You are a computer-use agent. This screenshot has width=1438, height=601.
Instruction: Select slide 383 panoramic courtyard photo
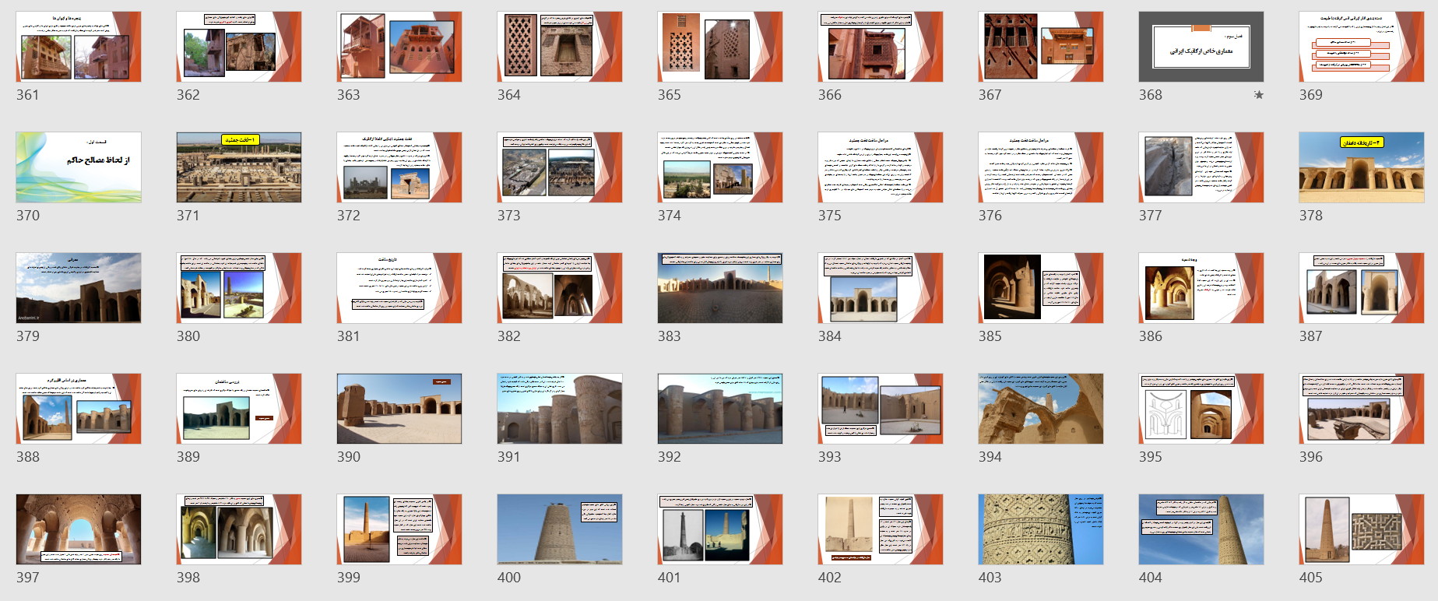point(720,288)
